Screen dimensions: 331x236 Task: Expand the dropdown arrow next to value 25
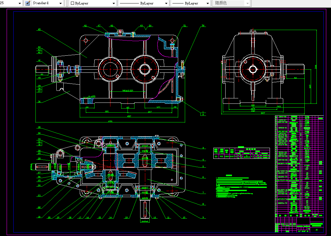pos(20,3)
